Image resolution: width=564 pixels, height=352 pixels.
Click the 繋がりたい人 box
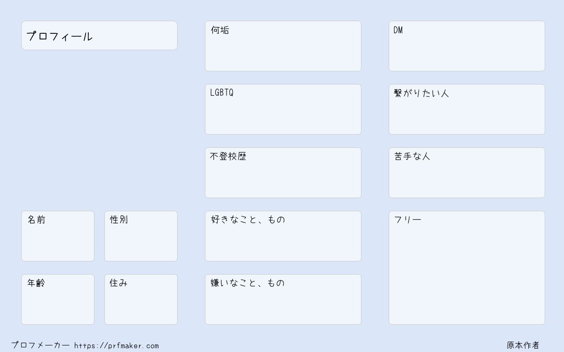(467, 109)
